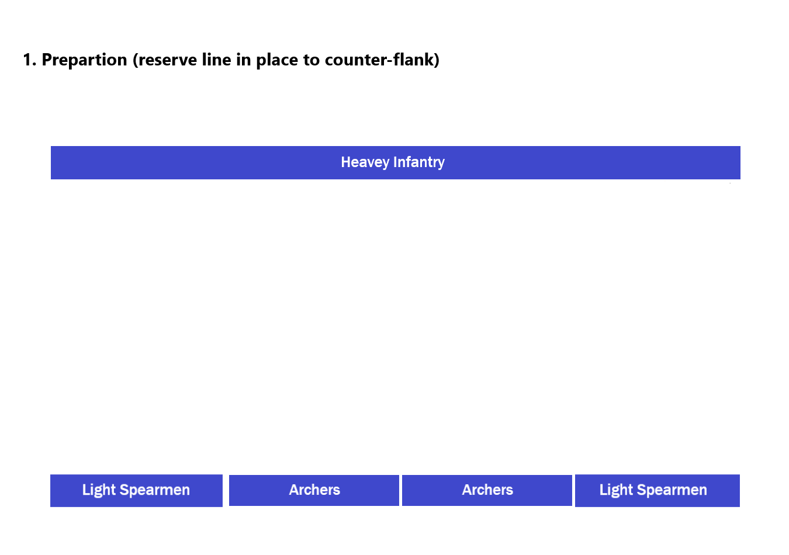Select the right Light Spearmen box
Screen dimensions: 789x555
(657, 490)
